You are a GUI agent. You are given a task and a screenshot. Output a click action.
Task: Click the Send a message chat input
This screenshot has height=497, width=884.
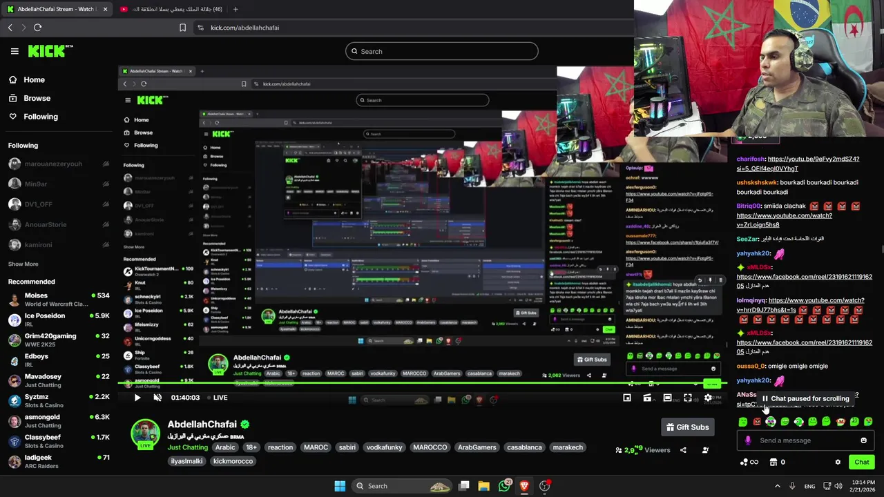point(805,440)
